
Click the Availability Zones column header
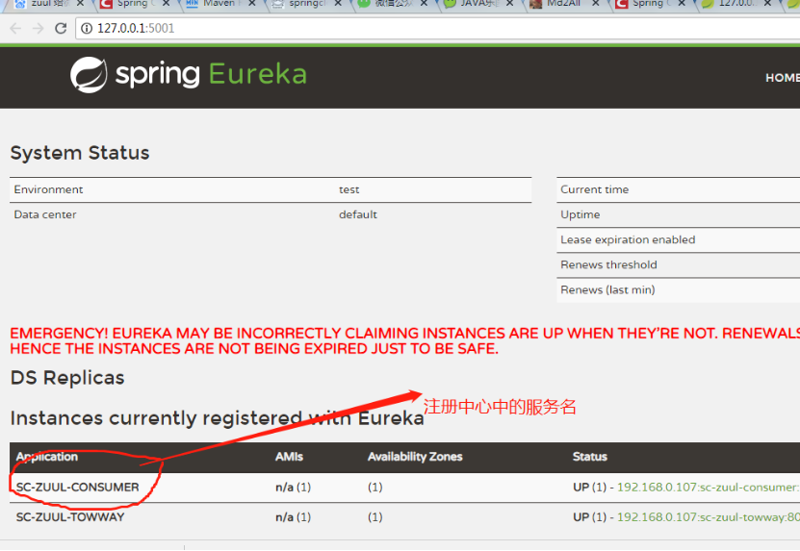tap(415, 457)
